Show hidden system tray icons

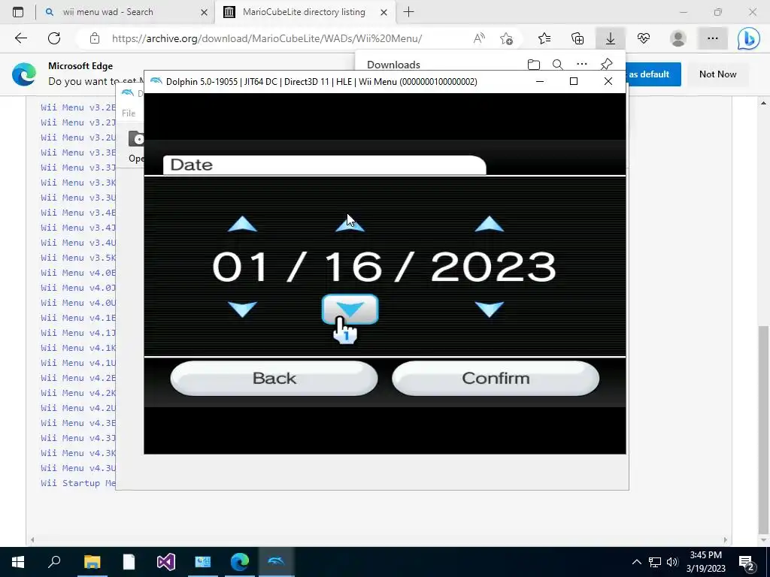636,562
